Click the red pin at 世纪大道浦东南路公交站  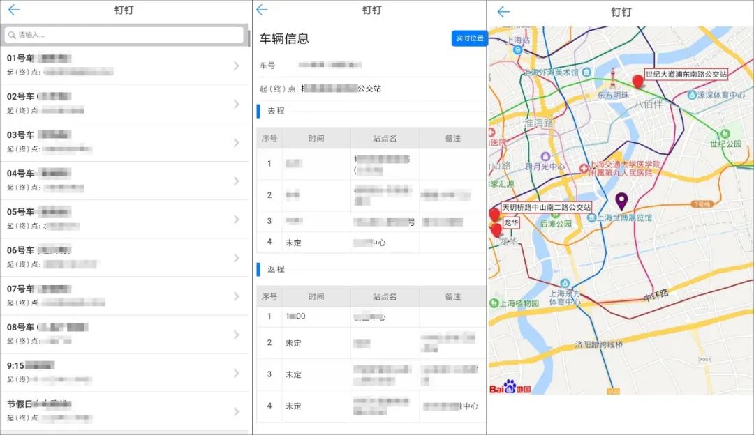tap(637, 82)
